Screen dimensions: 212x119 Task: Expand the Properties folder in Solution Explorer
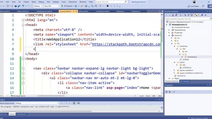tap(169, 33)
